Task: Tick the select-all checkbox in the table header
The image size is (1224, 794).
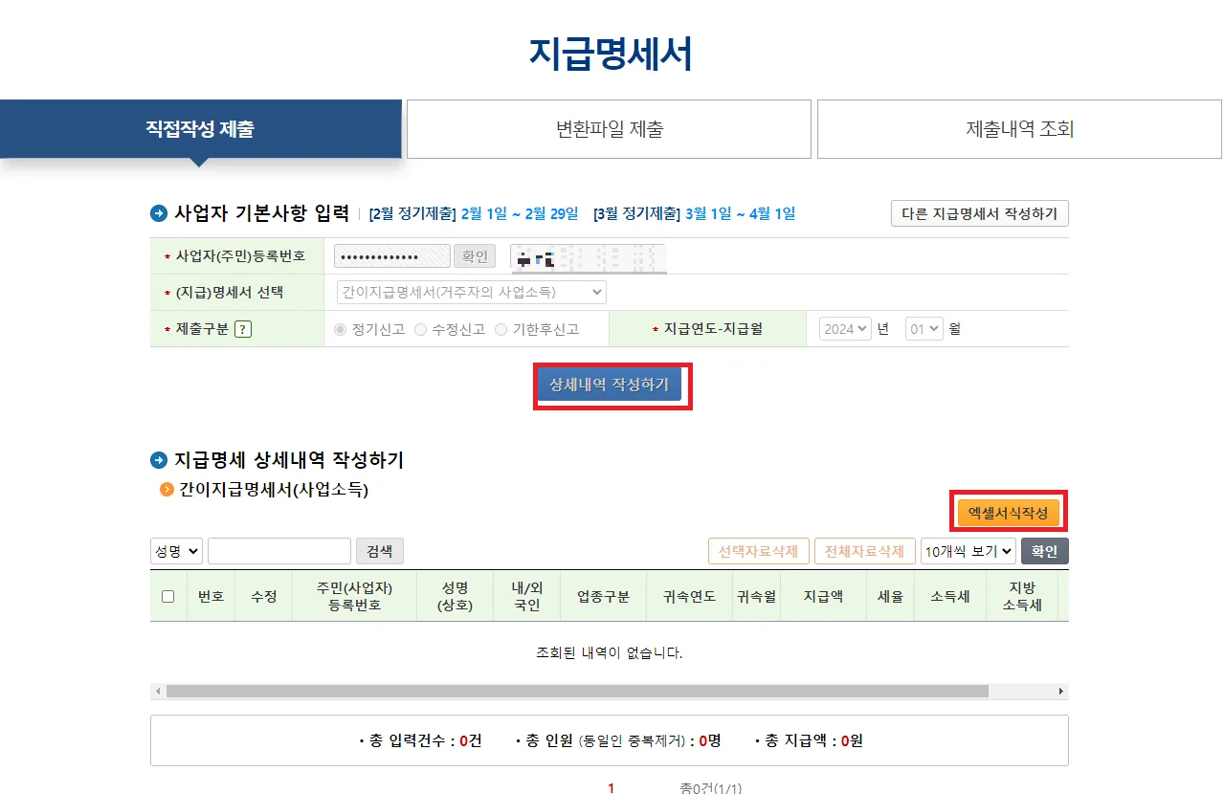Action: point(168,596)
